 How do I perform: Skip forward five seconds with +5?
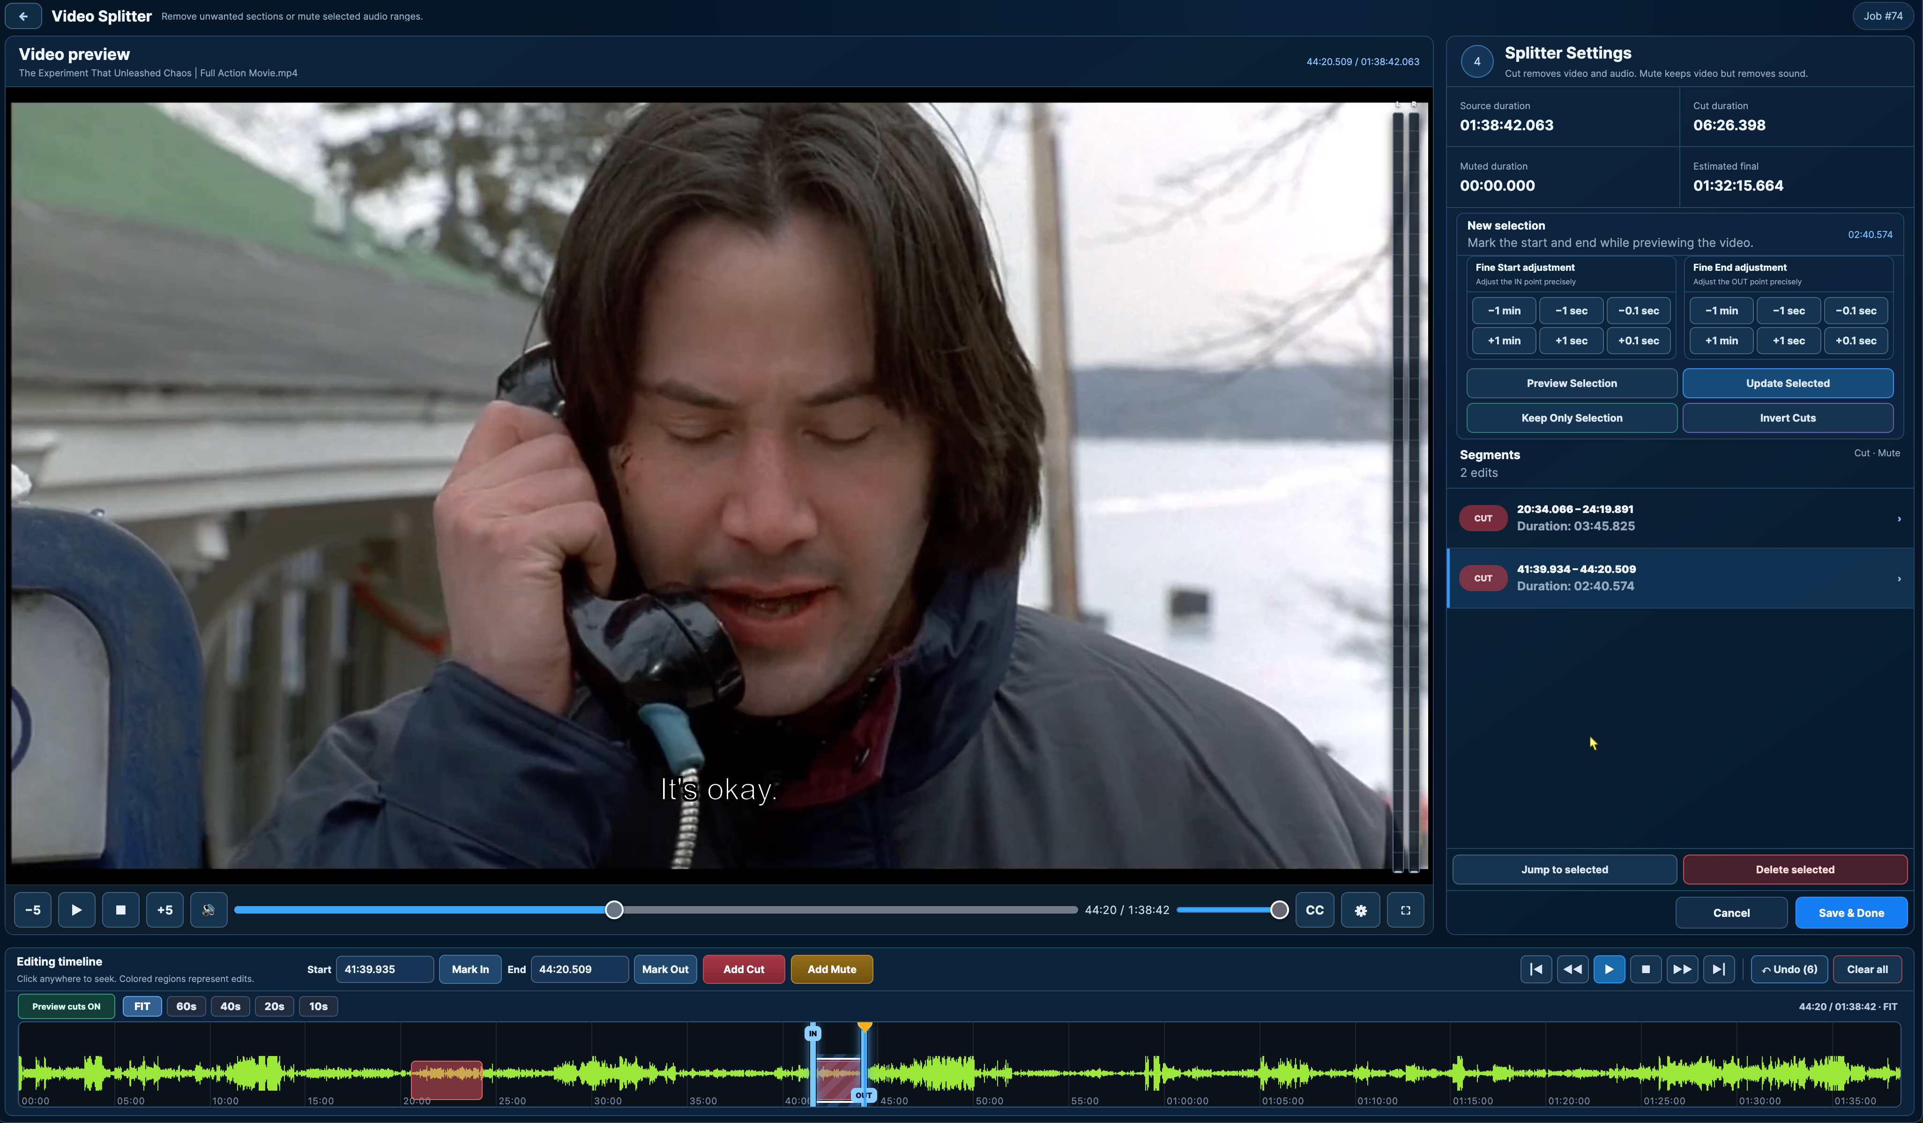165,909
